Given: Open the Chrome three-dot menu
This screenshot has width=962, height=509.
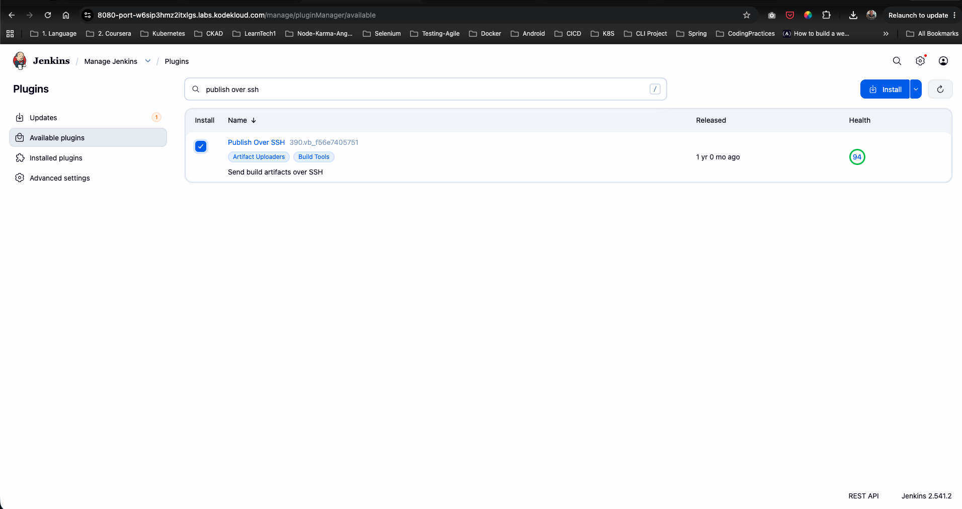Looking at the screenshot, I should click(954, 15).
